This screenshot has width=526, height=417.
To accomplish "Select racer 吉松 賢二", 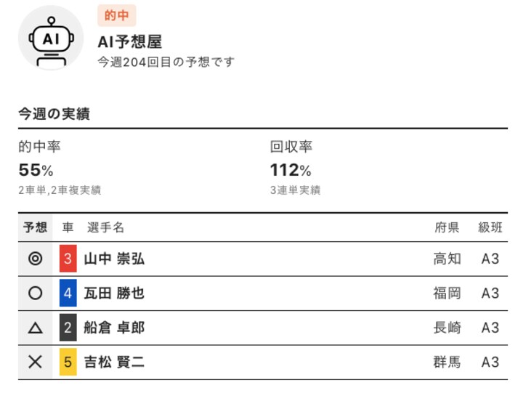I will (x=114, y=362).
